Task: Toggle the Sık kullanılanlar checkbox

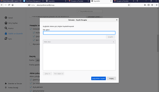Action: click(x=31, y=91)
